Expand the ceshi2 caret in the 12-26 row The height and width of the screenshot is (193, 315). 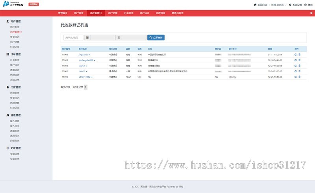86,72
